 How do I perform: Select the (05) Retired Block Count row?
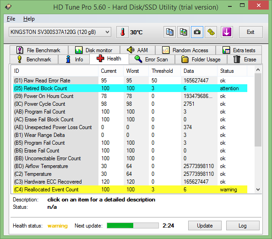[130, 88]
